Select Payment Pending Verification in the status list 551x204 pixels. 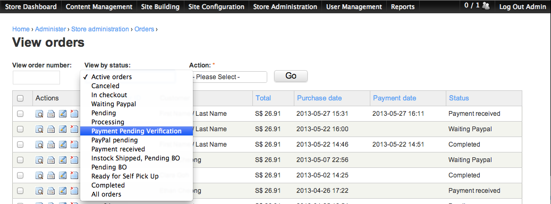137,131
